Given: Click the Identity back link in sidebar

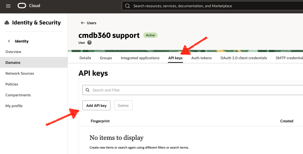Looking at the screenshot, I should click(x=22, y=41).
